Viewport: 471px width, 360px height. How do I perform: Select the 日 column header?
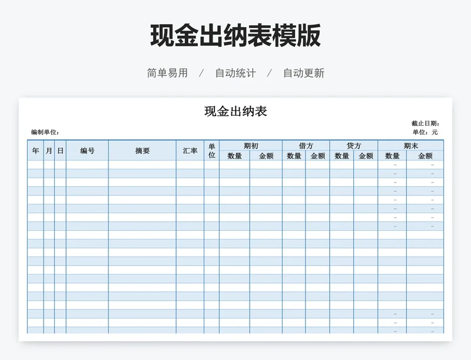point(61,150)
